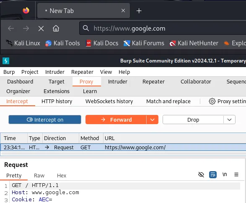
Task: Open the Intruder menu in menu bar
Action: 55,72
